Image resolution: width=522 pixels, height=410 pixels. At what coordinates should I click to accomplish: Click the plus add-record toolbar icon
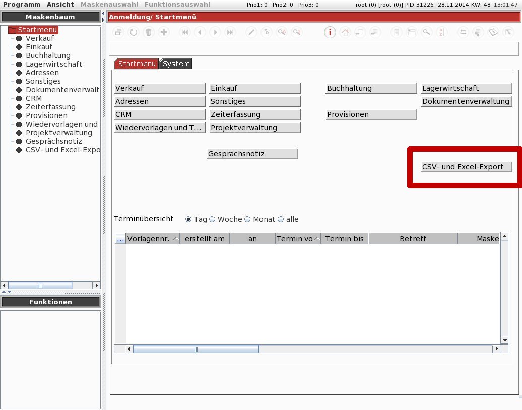[x=163, y=32]
